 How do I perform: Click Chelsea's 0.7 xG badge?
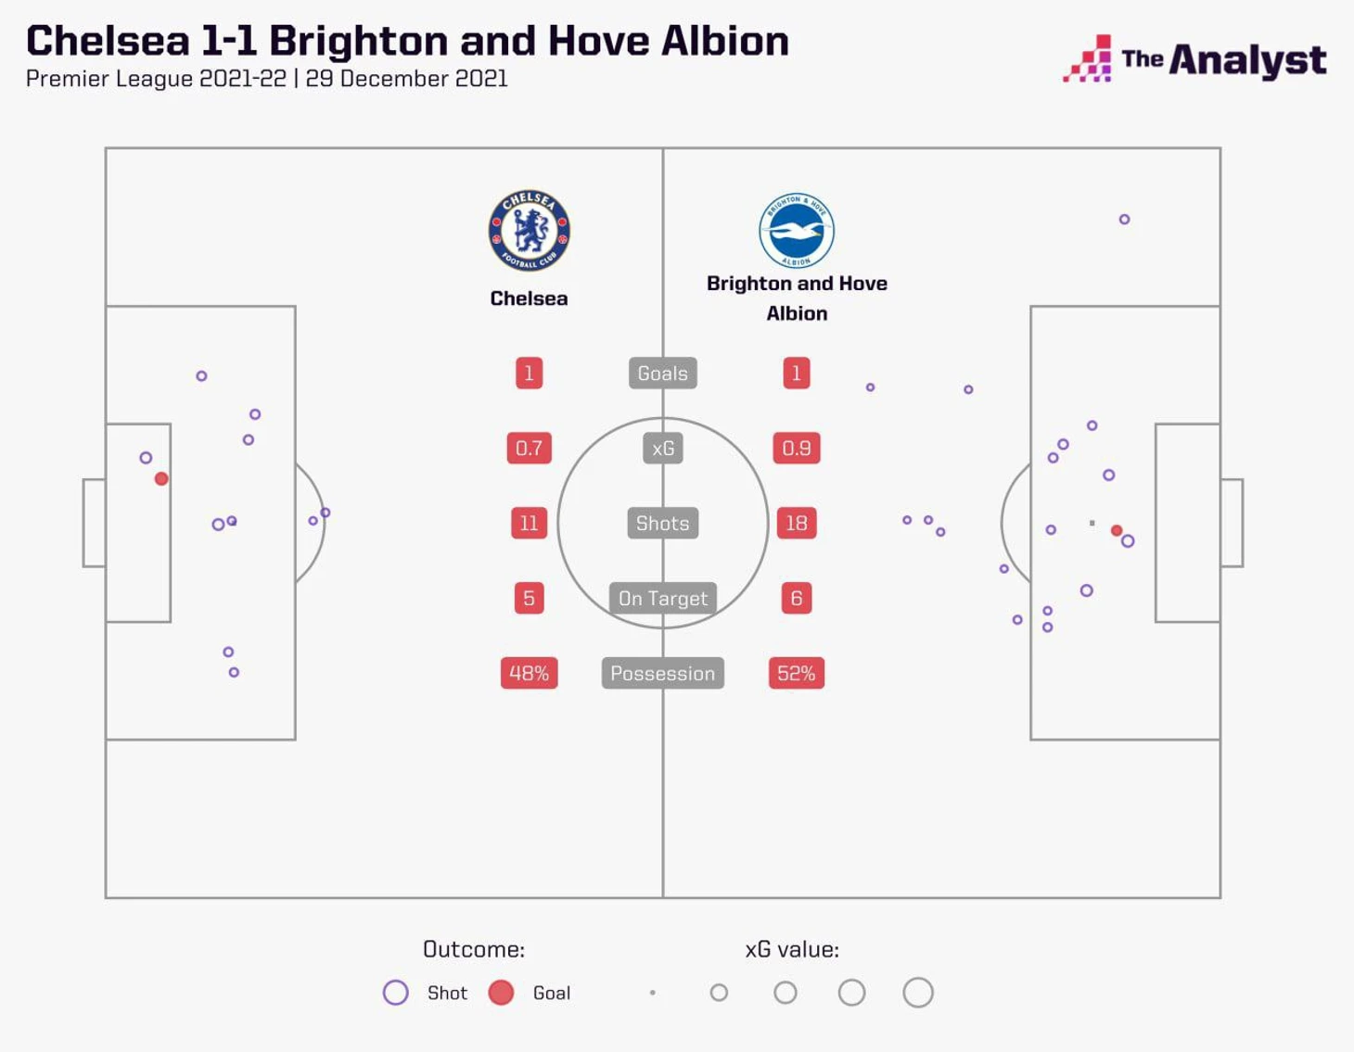coord(529,449)
